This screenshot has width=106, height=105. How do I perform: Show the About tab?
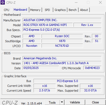pos(84,10)
